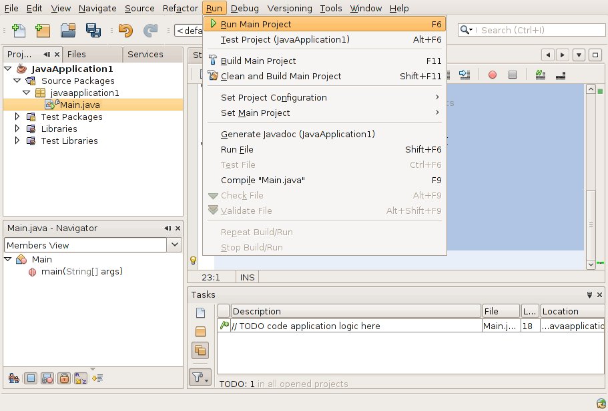Click the New File toolbar icon
The height and width of the screenshot is (411, 608).
pos(19,30)
